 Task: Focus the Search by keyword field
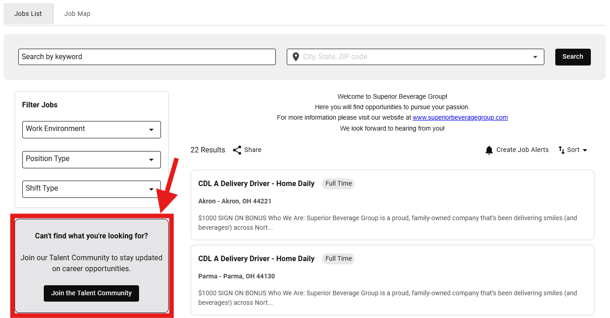(x=147, y=57)
